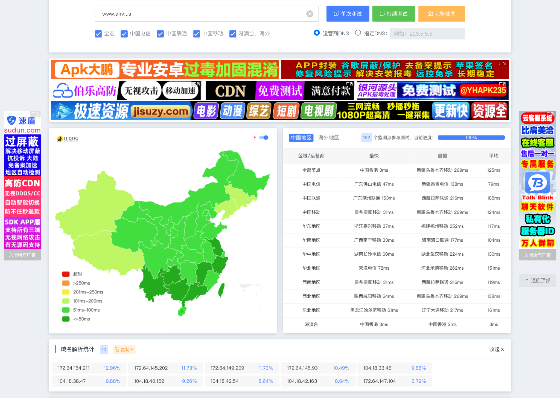Click the lightning bolt icon above the map
This screenshot has height=398, width=560.
click(x=255, y=137)
